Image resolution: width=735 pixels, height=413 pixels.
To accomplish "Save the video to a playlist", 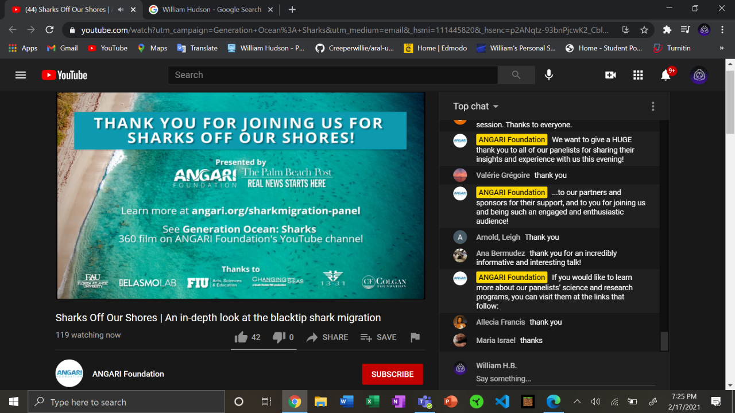I will 378,337.
